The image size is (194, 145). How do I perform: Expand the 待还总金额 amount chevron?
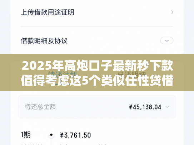click(167, 107)
